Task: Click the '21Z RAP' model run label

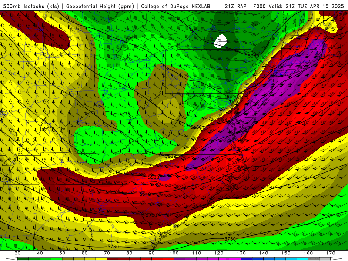Action: click(x=235, y=6)
